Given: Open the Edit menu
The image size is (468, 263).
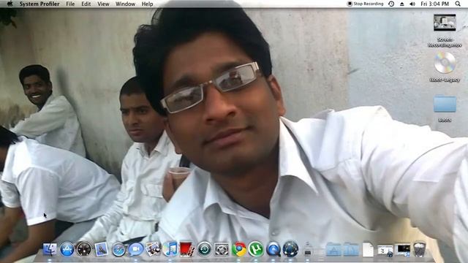Looking at the screenshot, I should (x=86, y=4).
